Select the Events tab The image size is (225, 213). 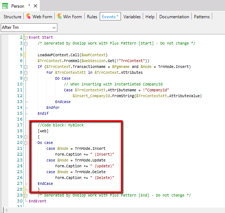coord(110,17)
